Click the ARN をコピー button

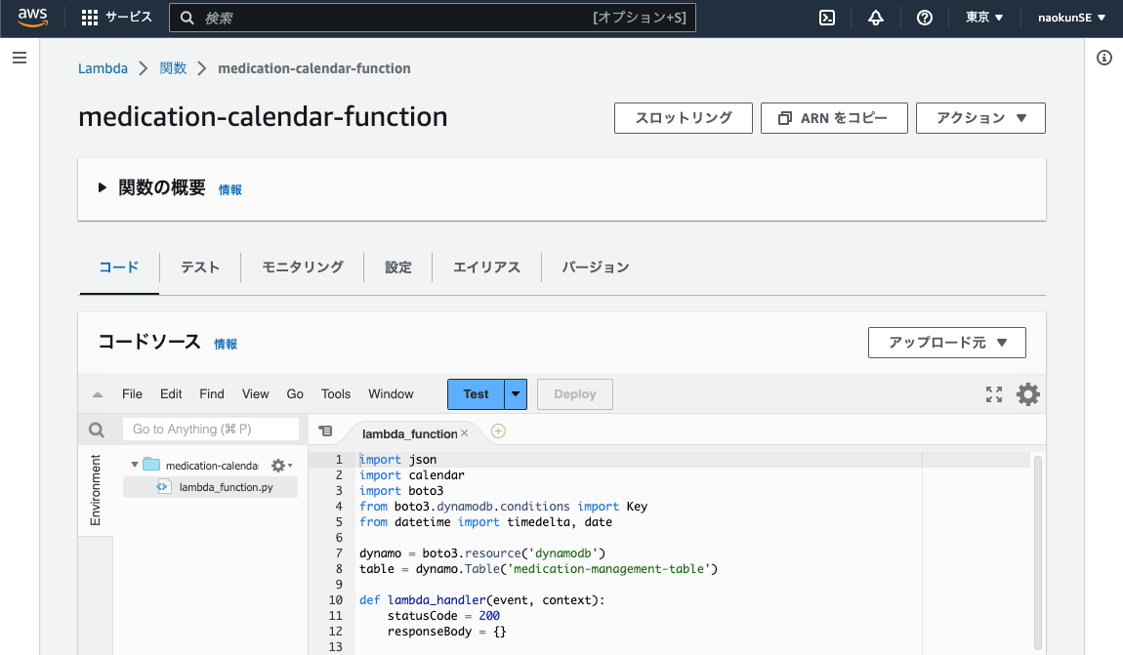pyautogui.click(x=834, y=118)
